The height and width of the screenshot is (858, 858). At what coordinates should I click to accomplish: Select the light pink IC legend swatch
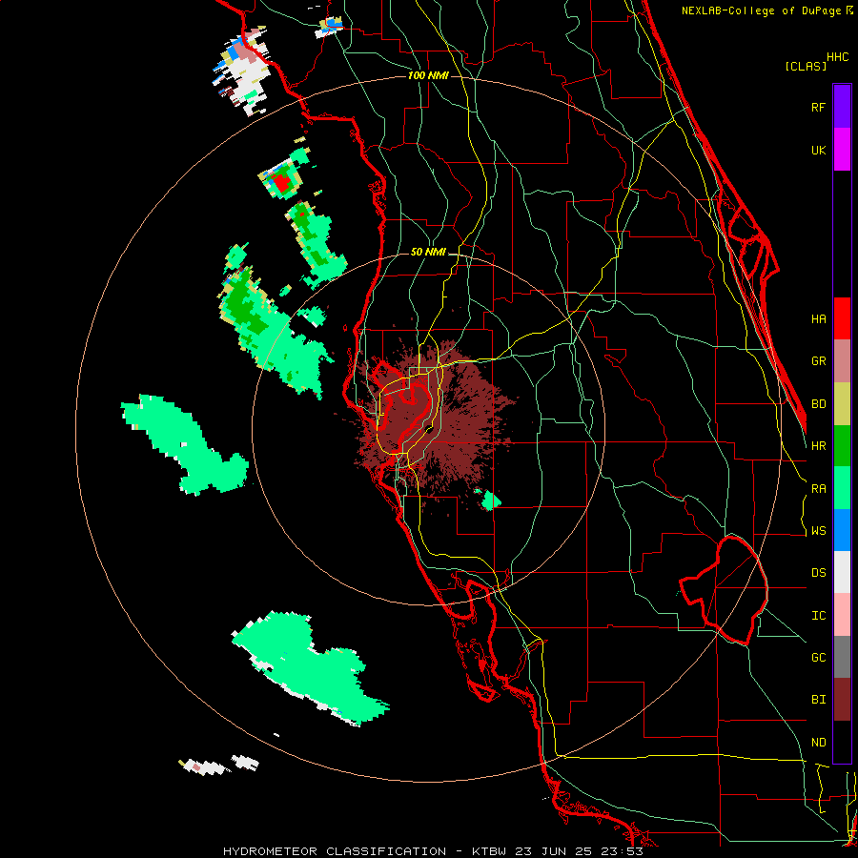tap(842, 615)
